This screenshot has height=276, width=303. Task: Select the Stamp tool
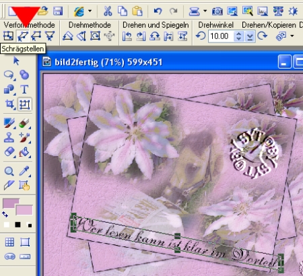(x=9, y=137)
